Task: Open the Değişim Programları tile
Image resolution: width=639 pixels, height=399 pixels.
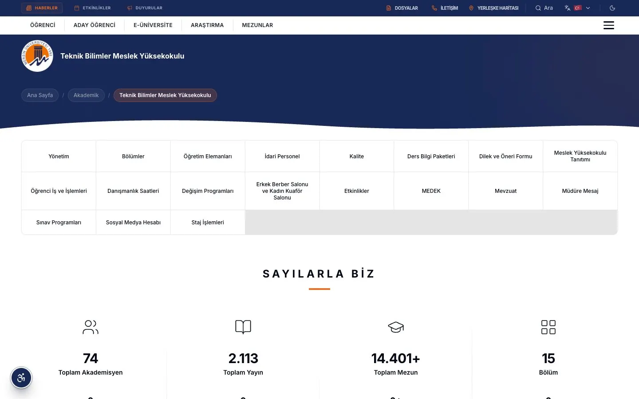Action: coord(208,191)
